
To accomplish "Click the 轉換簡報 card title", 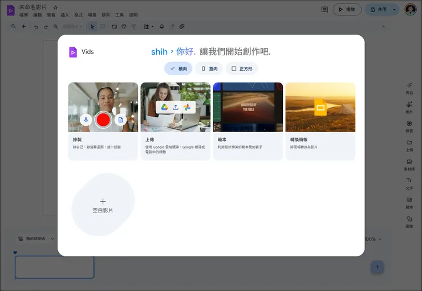I will 299,140.
